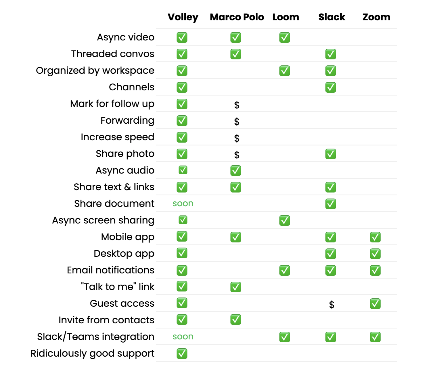The image size is (425, 381).
Task: Click the soon label for Slack/Teams integration
Action: (x=183, y=337)
